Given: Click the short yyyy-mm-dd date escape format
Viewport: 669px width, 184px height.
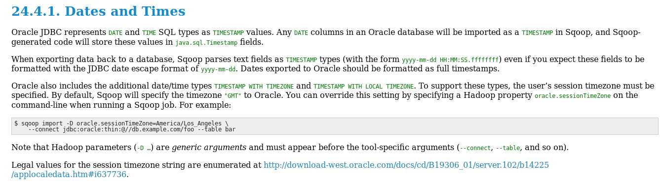Looking at the screenshot, I should tap(218, 69).
